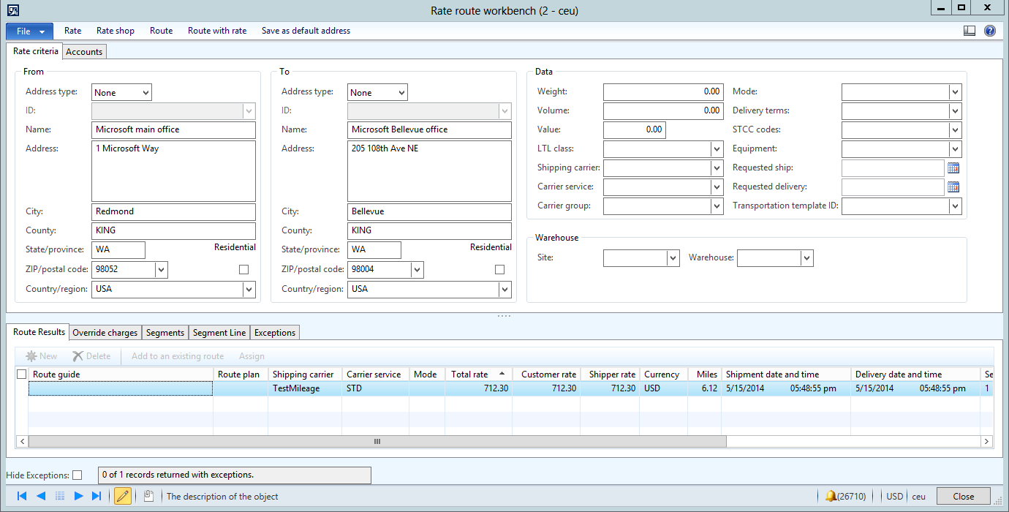1009x512 pixels.
Task: Go to the next record arrow
Action: coord(79,496)
